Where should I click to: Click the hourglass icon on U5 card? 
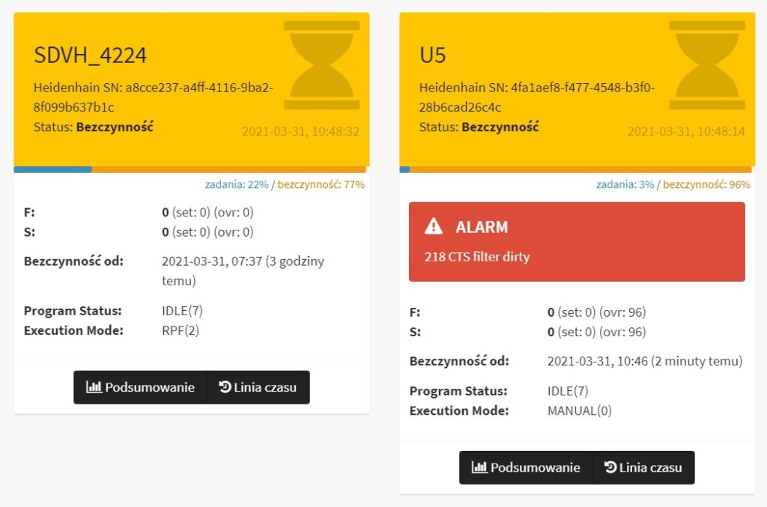tap(707, 65)
